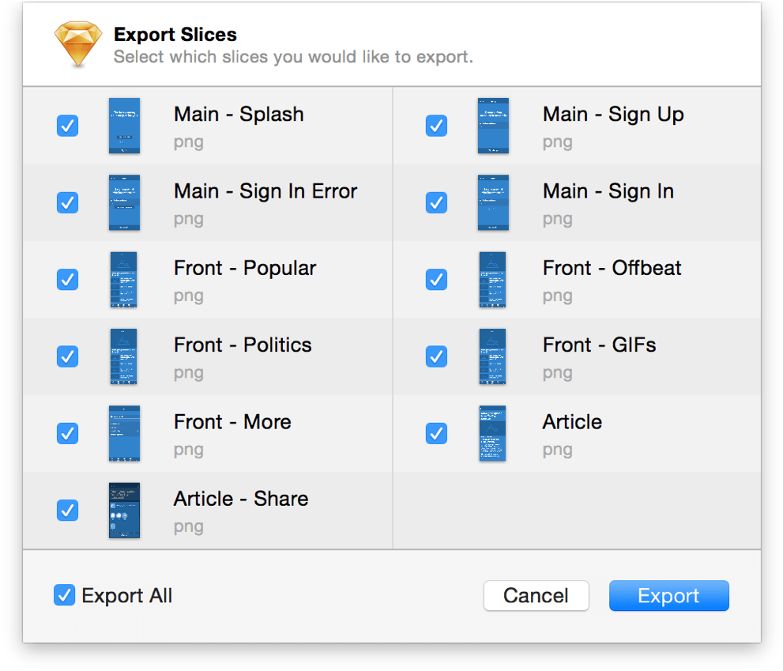Image resolution: width=783 pixels, height=671 pixels.
Task: Select the Article - Share preview thumbnail
Action: [124, 511]
